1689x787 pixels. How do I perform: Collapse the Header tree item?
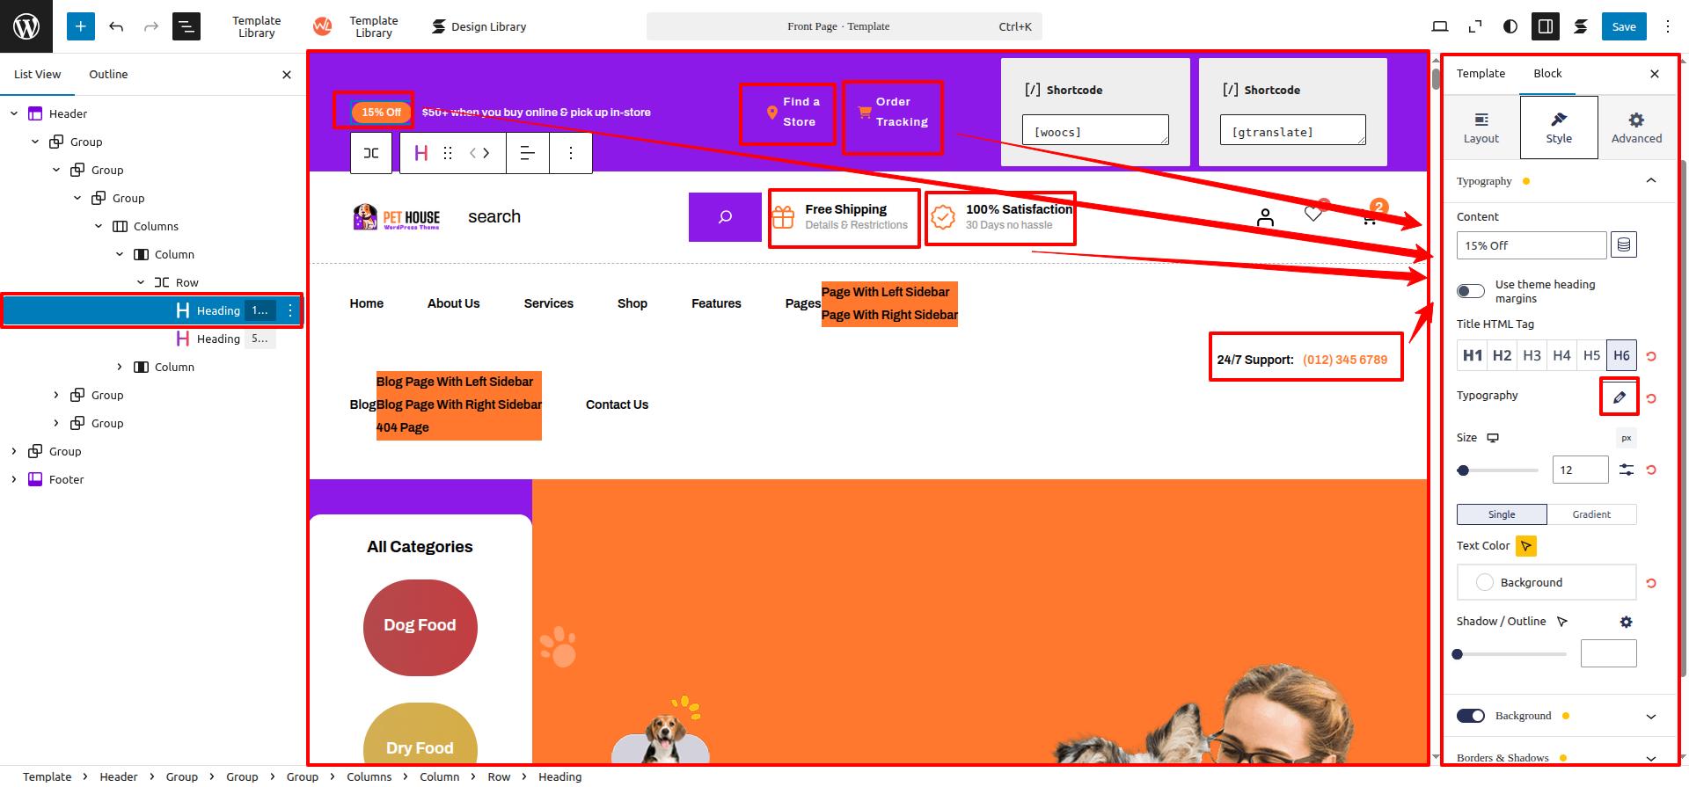14,113
